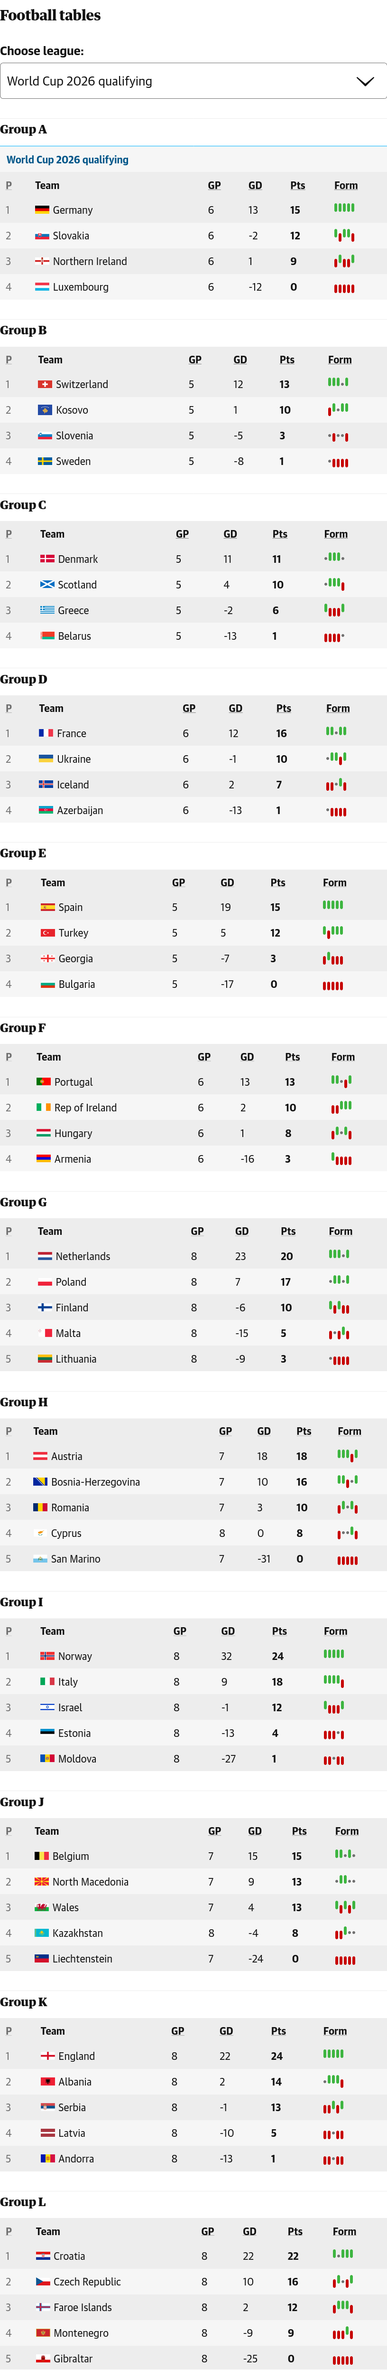
Task: Click Wales's flag icon in Group J
Action: tap(41, 1907)
